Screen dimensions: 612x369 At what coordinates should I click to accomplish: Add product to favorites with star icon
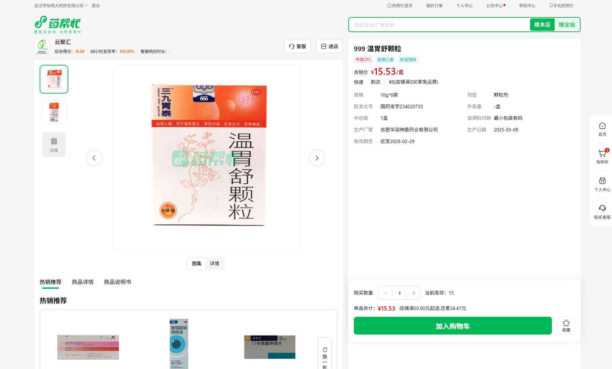[566, 325]
